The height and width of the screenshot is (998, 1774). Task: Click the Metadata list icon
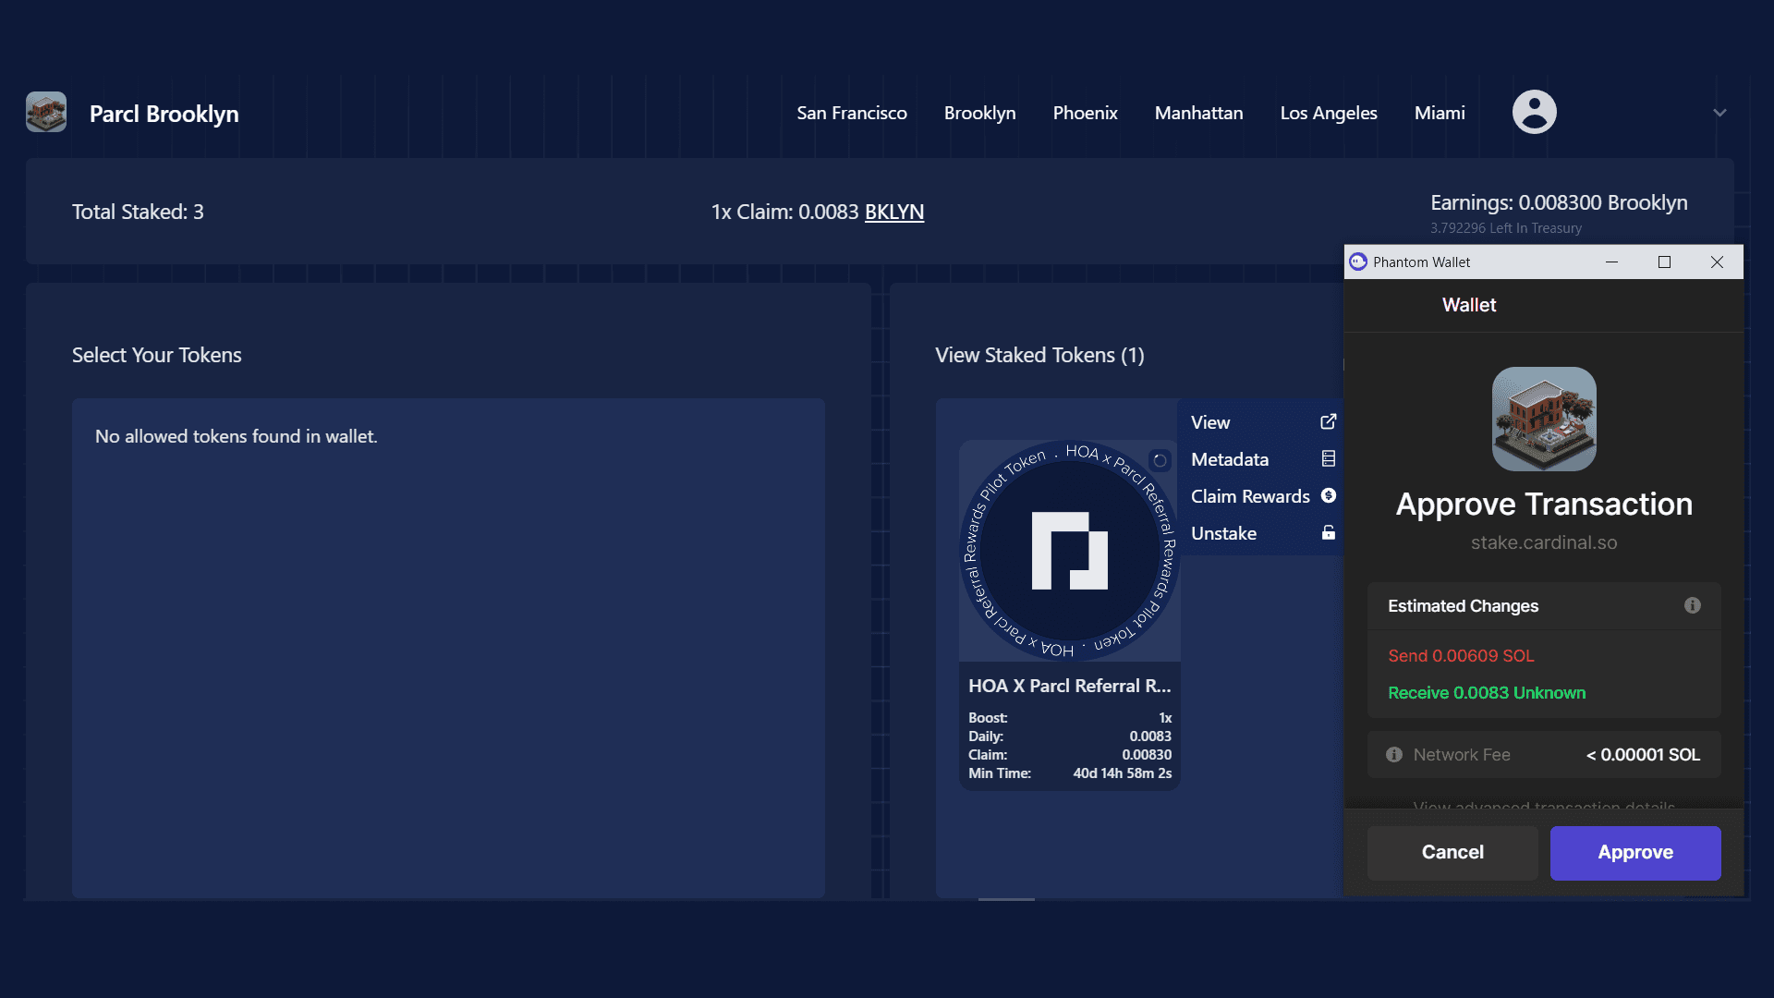coord(1328,458)
